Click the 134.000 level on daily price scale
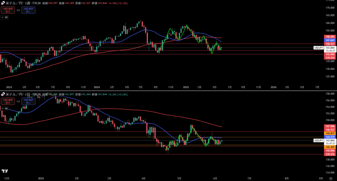 pyautogui.click(x=330, y=173)
